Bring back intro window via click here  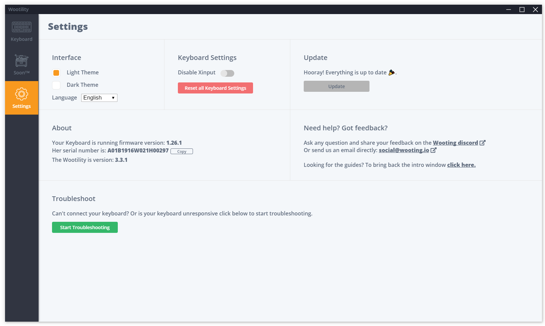(x=461, y=165)
